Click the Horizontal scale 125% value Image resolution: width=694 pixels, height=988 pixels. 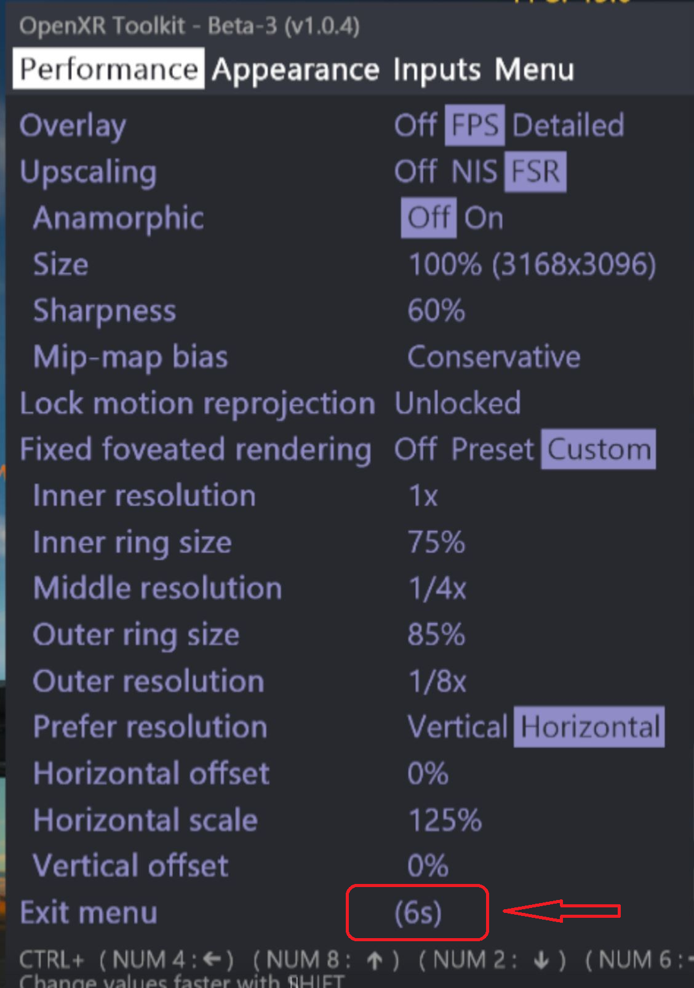coord(444,820)
